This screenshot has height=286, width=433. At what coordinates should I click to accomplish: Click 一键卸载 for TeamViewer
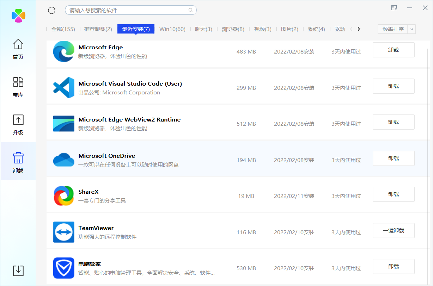pyautogui.click(x=394, y=231)
